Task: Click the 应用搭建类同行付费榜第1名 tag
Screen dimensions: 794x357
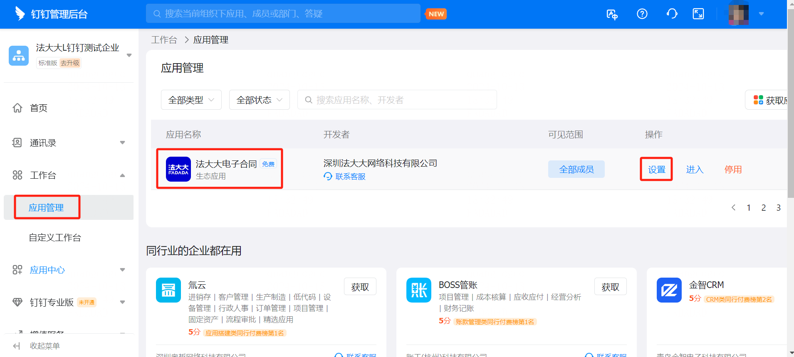Action: tap(245, 333)
